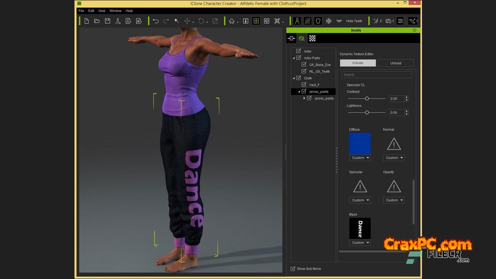
Task: Open the checkerboard Material tab icon
Action: coord(312,38)
